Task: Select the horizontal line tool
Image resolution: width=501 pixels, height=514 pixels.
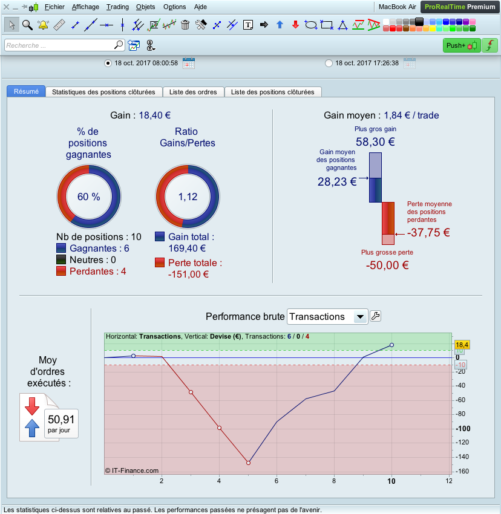Action: tap(106, 25)
